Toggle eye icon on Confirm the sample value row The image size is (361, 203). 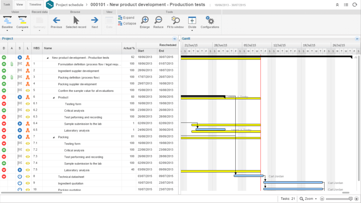28,90
